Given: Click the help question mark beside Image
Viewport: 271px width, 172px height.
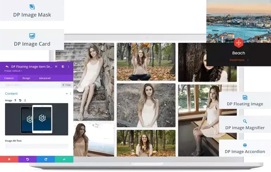Looking at the screenshot, I should [x=15, y=100].
